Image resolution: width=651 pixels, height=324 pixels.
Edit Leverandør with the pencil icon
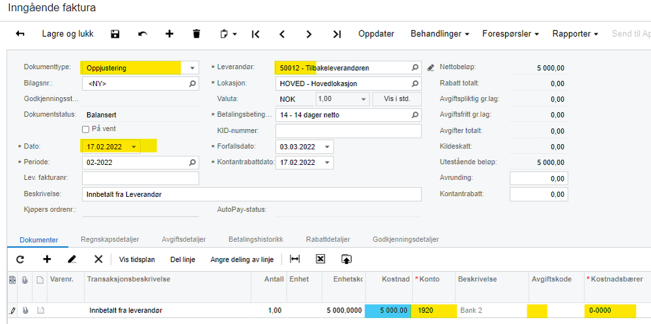430,67
